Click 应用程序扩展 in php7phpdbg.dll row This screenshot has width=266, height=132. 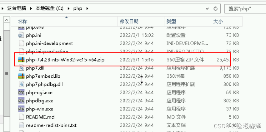[x=180, y=84]
